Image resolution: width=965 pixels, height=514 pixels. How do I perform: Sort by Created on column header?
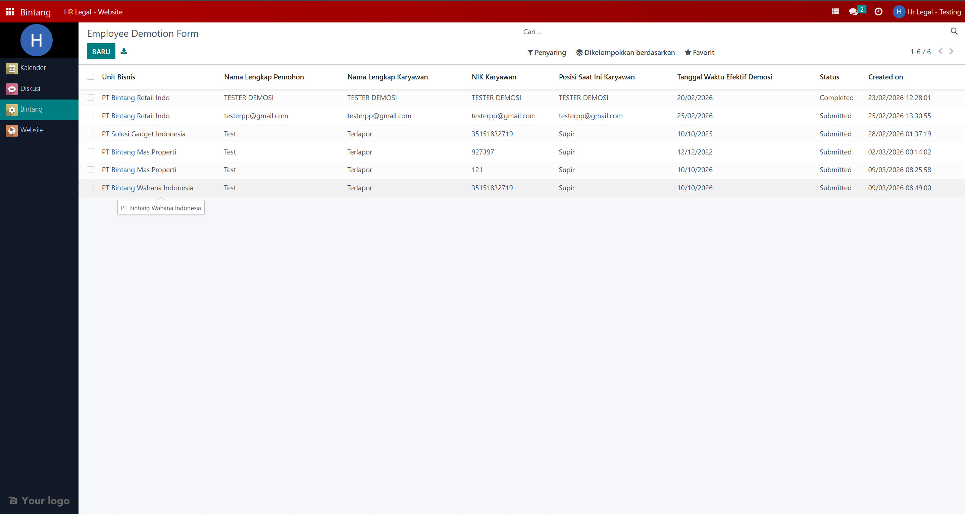(885, 77)
